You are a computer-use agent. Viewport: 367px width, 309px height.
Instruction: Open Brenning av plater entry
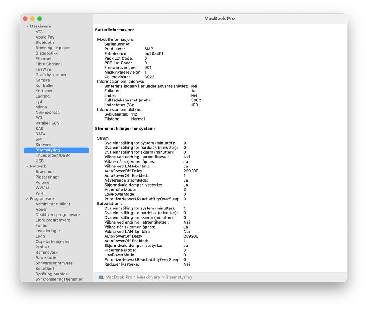click(53, 48)
